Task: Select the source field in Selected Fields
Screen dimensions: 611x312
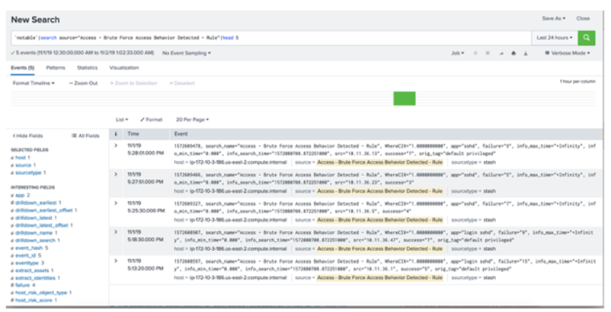Action: click(x=23, y=165)
